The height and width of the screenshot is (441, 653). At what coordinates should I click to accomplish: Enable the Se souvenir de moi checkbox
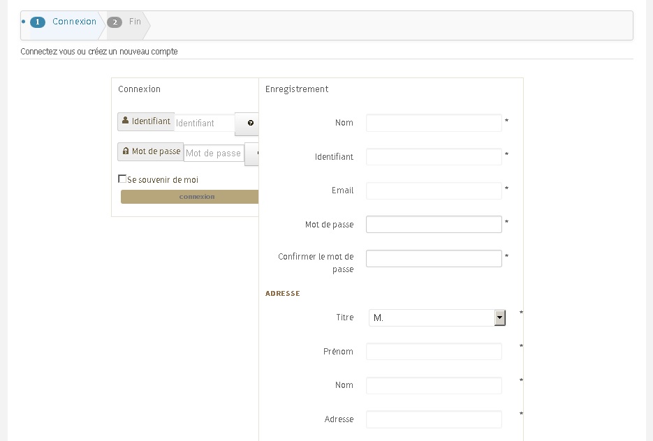coord(123,179)
